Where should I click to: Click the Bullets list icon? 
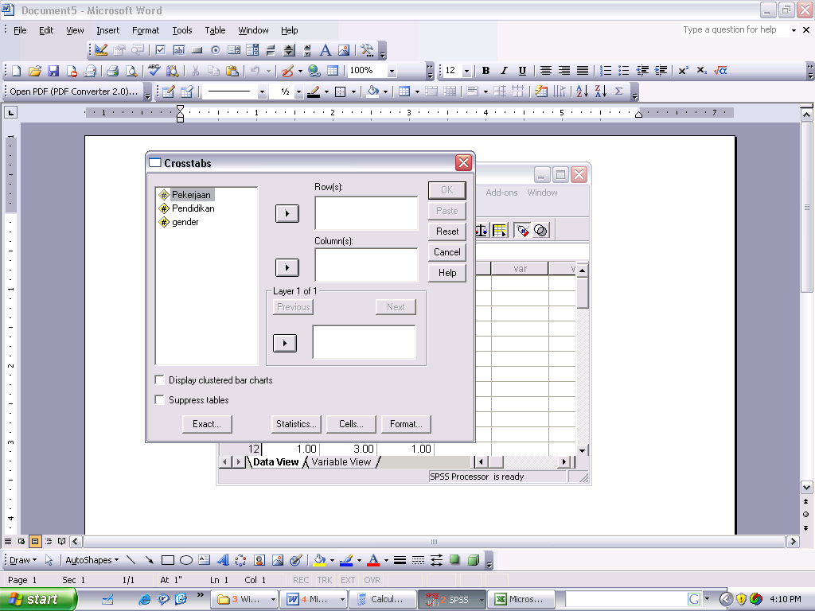point(624,71)
